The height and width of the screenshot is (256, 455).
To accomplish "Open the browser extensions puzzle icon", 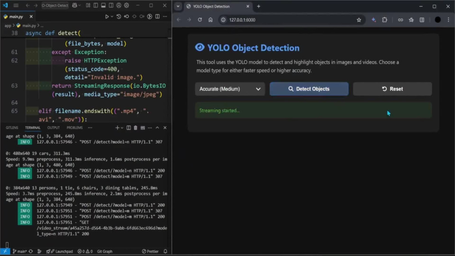I will pyautogui.click(x=384, y=20).
